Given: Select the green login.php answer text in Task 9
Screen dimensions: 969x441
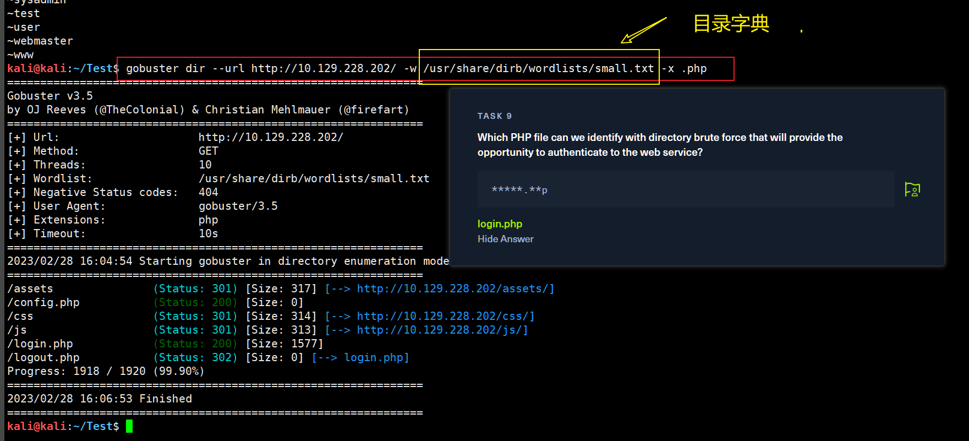Looking at the screenshot, I should click(500, 224).
